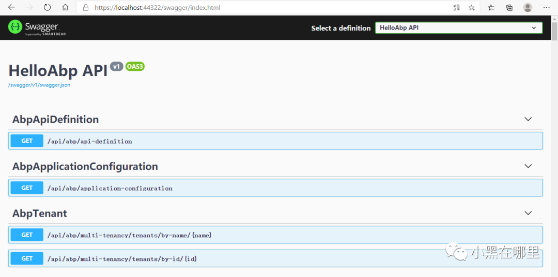
Task: Click the AbpApiDefinition section heading
Action: pyautogui.click(x=55, y=119)
